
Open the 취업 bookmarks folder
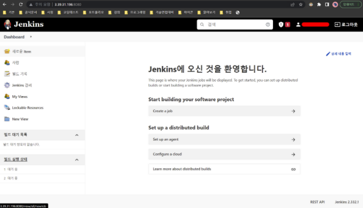coord(226,12)
